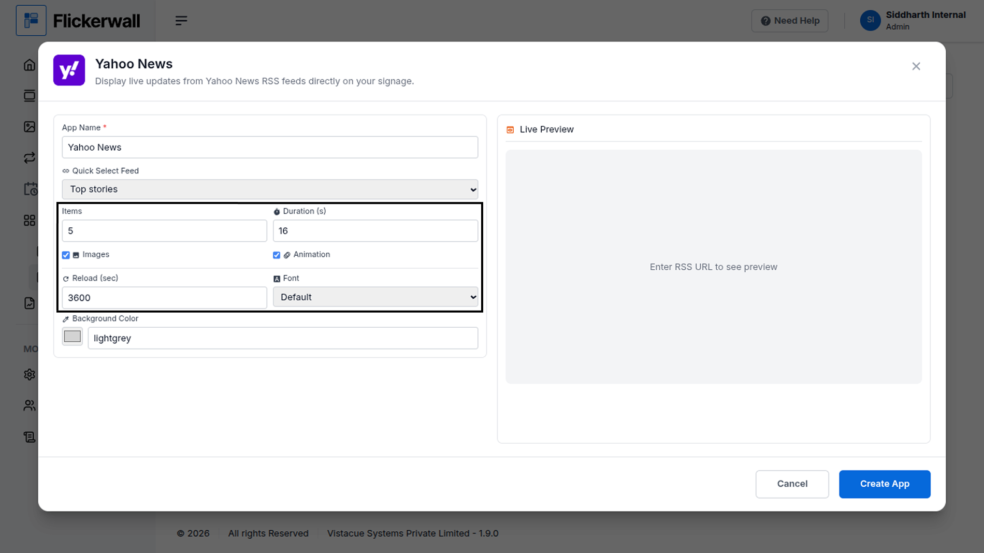Focus the Items input showing 5
984x553 pixels.
tap(164, 231)
